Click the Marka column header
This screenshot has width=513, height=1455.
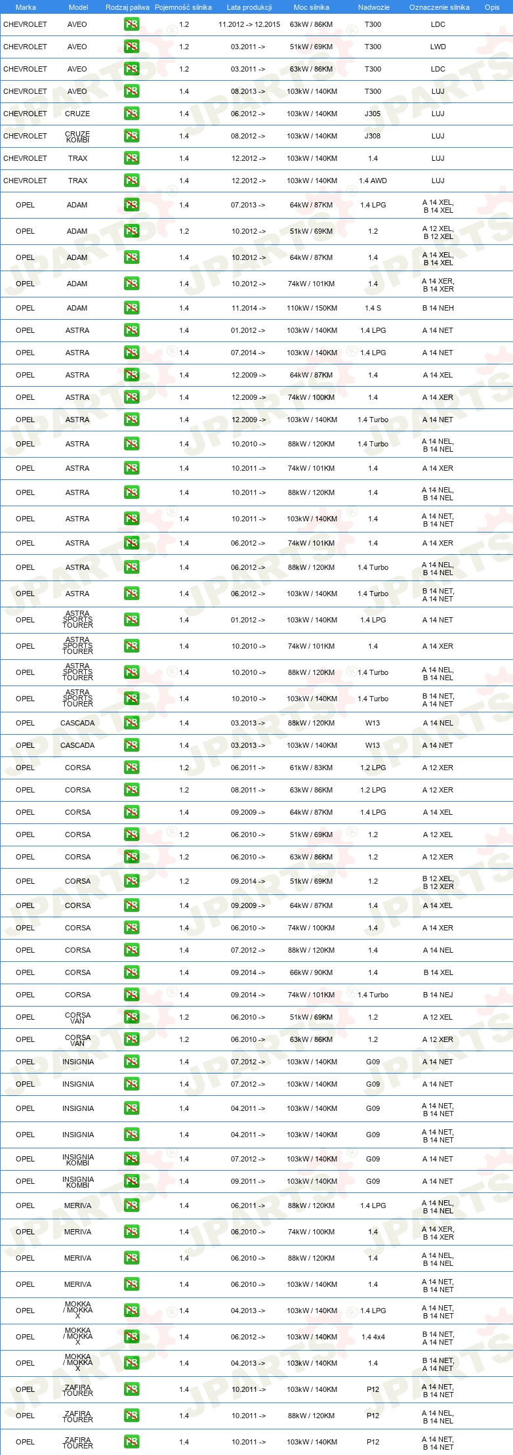coord(26,7)
